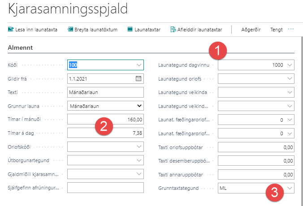
Task: Expand the Kóði dropdown
Action: tap(139, 65)
